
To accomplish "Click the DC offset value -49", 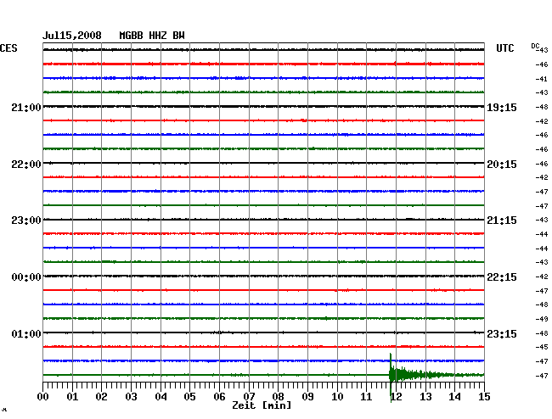I will pos(542,319).
